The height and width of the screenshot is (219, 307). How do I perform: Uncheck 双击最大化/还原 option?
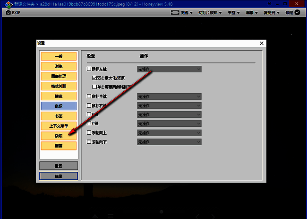coord(94,78)
